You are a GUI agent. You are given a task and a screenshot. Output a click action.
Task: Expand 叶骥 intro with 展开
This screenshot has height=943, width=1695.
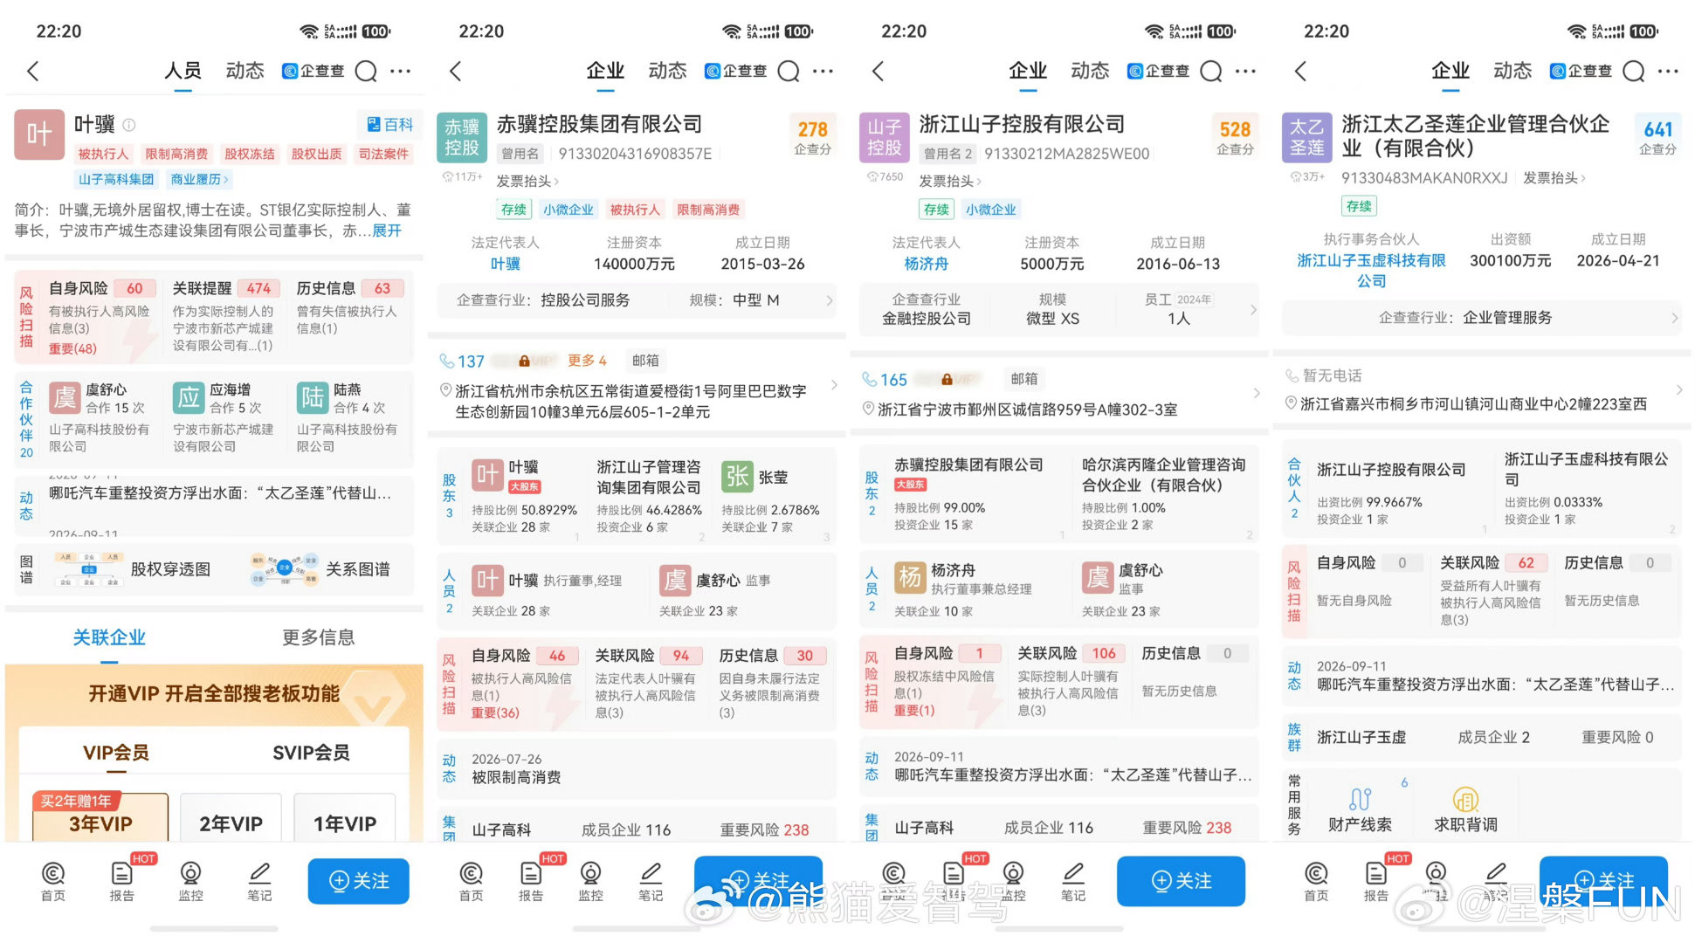[x=387, y=231]
